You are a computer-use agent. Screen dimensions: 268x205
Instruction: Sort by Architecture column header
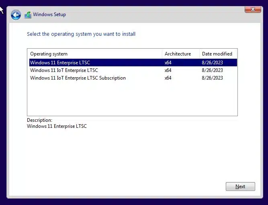click(x=181, y=54)
